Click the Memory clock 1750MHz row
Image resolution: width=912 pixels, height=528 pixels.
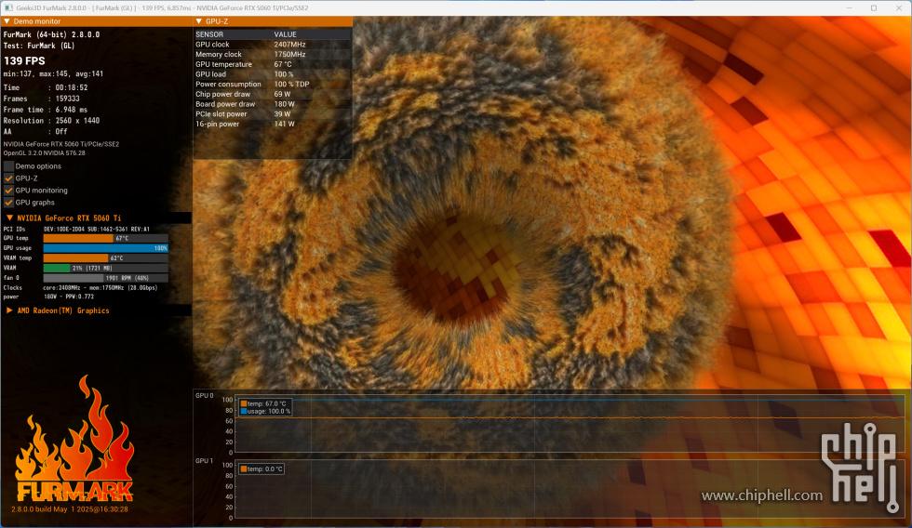pos(273,54)
